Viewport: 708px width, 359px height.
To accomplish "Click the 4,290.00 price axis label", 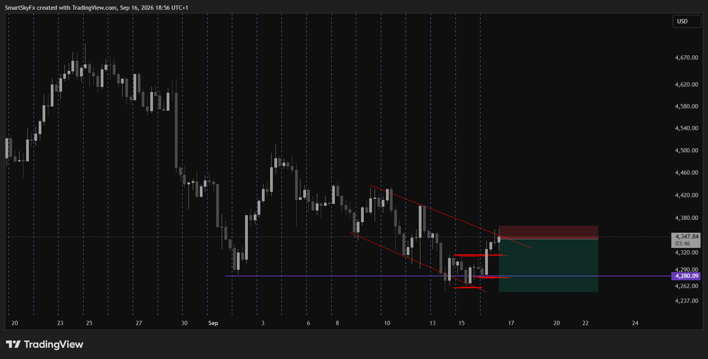I will tap(686, 269).
